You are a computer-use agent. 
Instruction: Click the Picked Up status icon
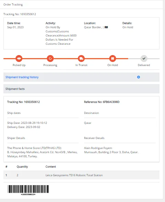point(19,59)
